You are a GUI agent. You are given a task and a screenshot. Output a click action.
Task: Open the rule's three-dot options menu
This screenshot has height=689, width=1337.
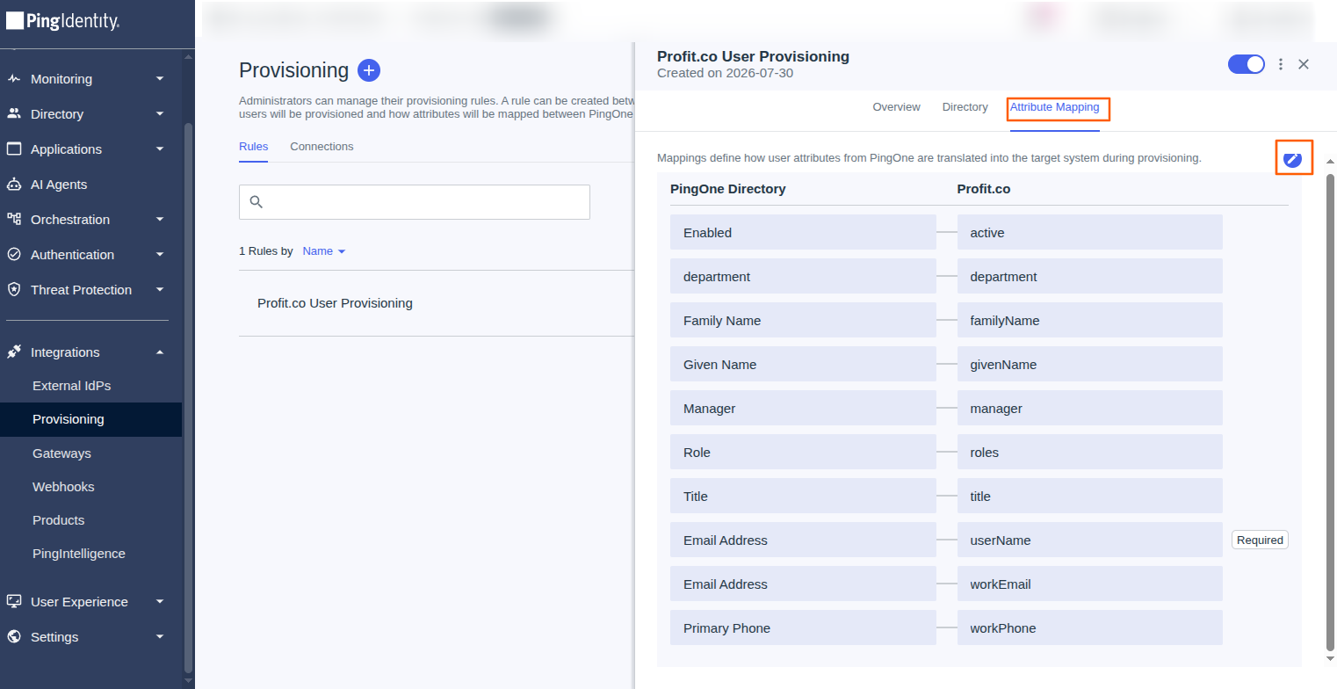[x=1281, y=64]
